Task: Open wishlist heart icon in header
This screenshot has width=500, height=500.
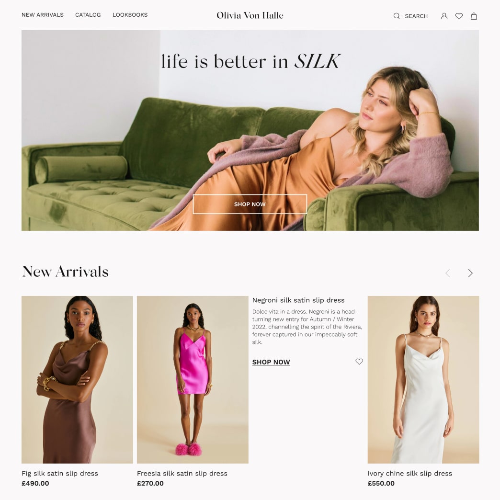Action: [459, 16]
